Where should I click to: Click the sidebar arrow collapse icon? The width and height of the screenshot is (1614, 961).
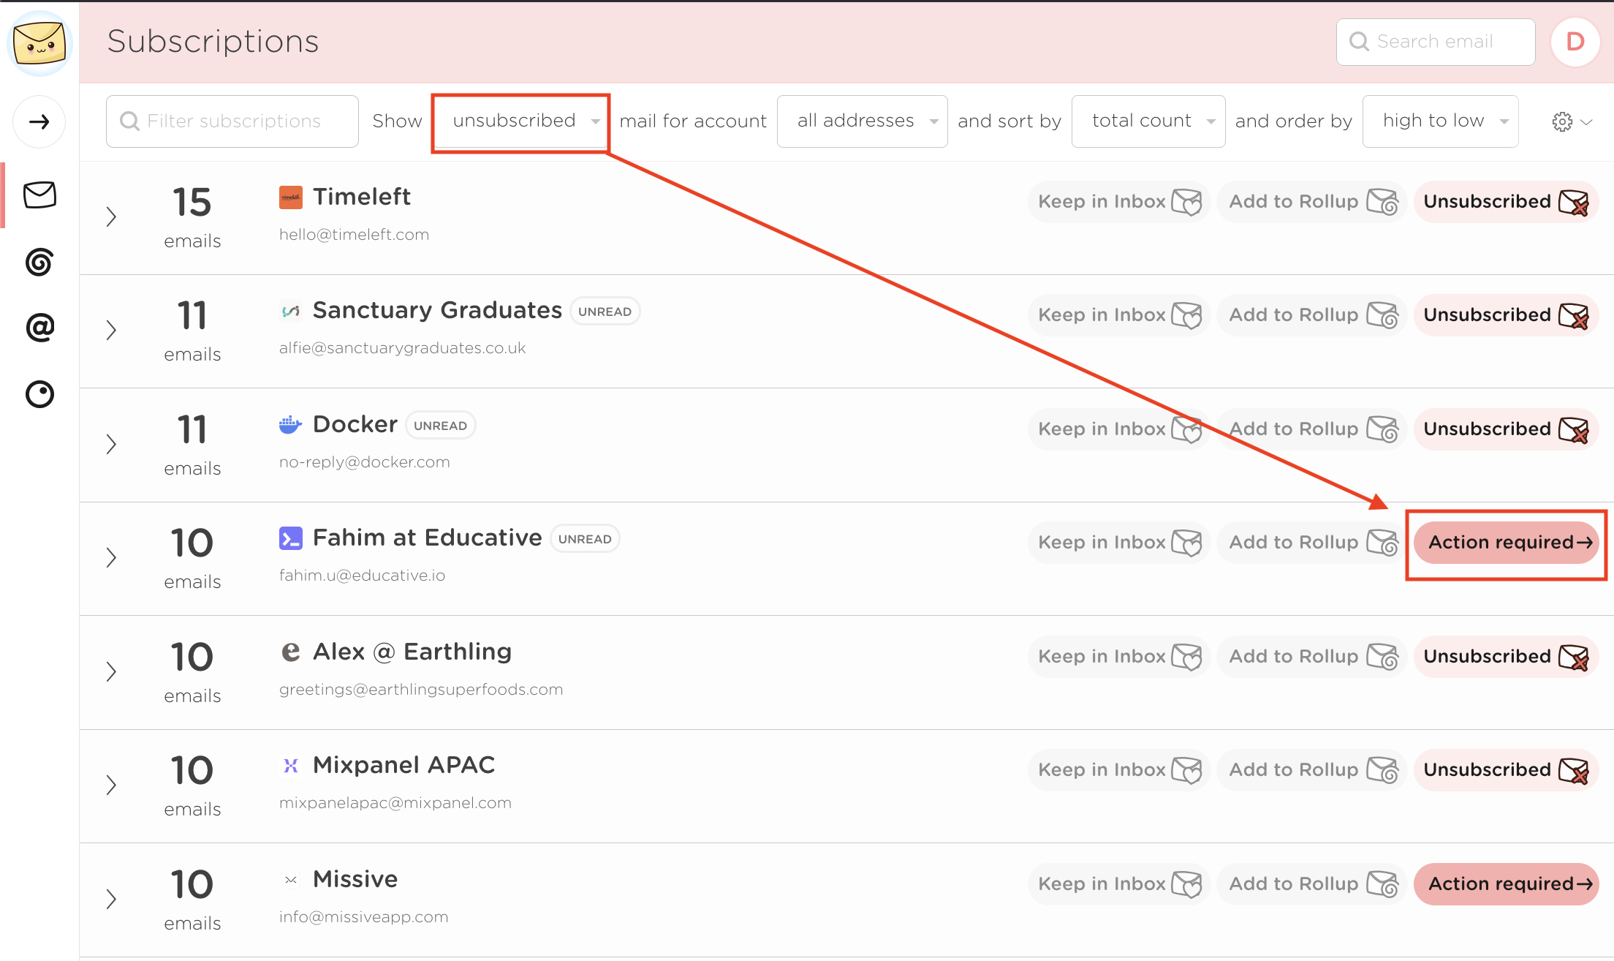pyautogui.click(x=39, y=121)
